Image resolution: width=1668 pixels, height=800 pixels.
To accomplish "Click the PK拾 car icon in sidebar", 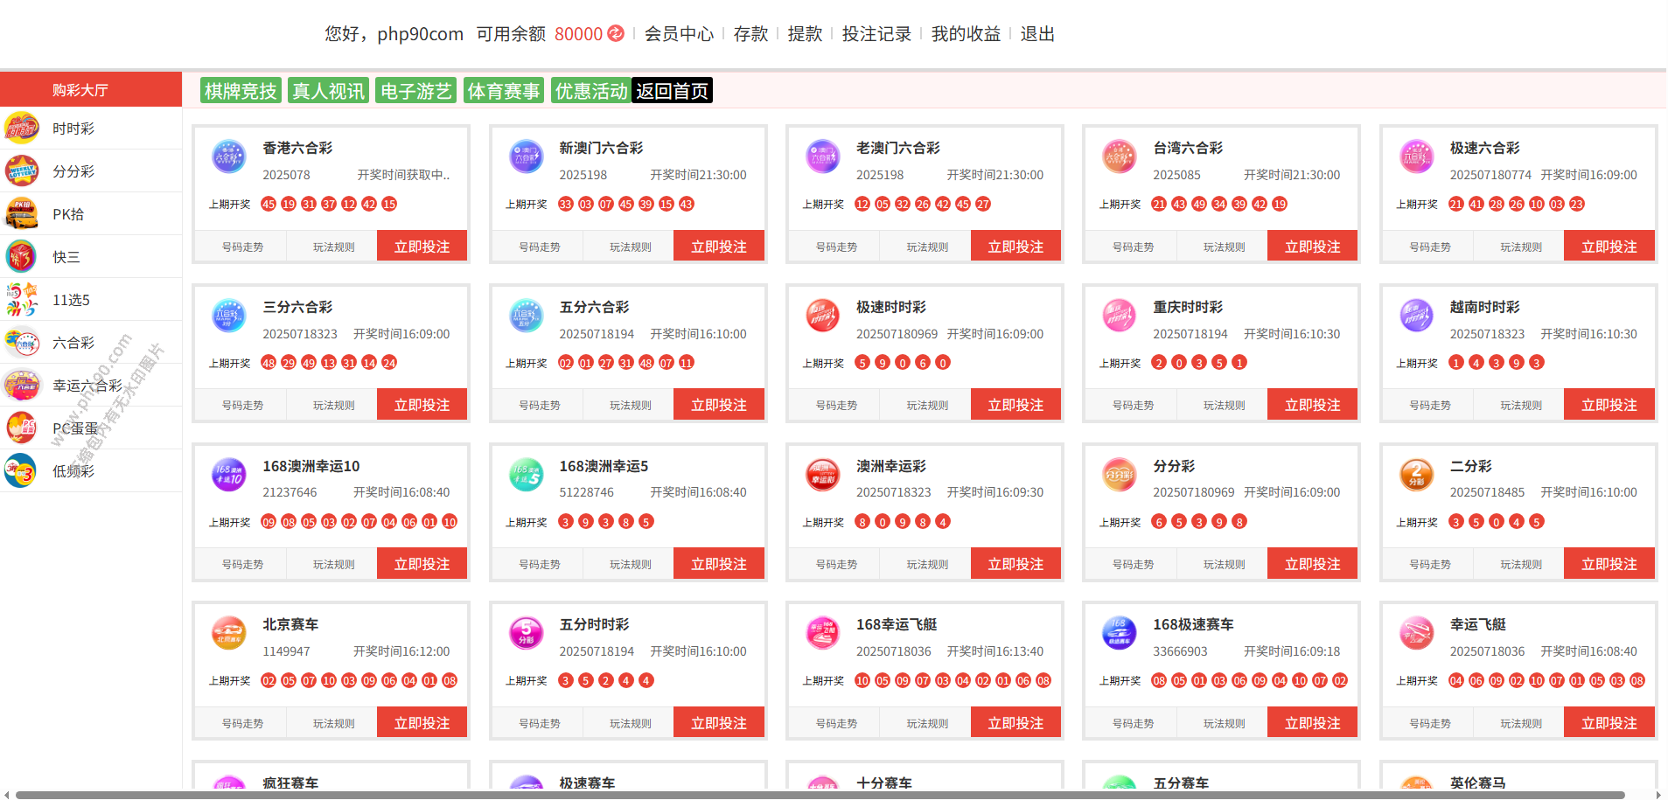I will point(22,214).
